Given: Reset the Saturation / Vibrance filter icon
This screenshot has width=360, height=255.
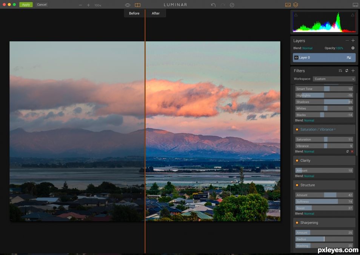Looking at the screenshot, I should tap(348, 152).
